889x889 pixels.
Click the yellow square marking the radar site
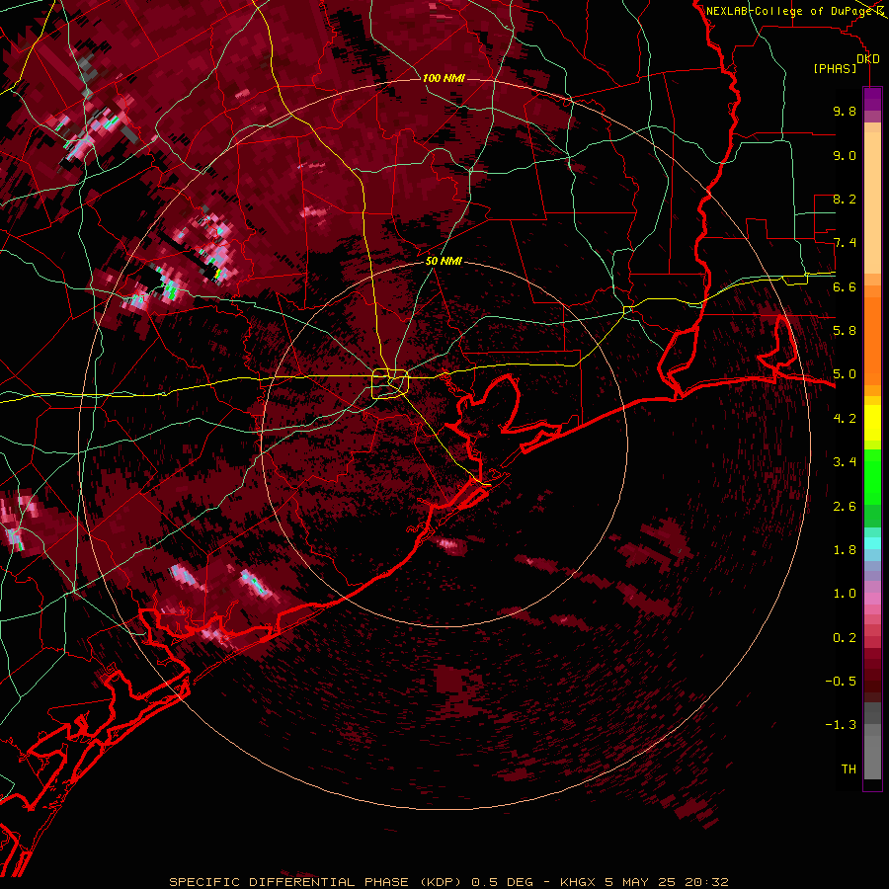click(390, 384)
